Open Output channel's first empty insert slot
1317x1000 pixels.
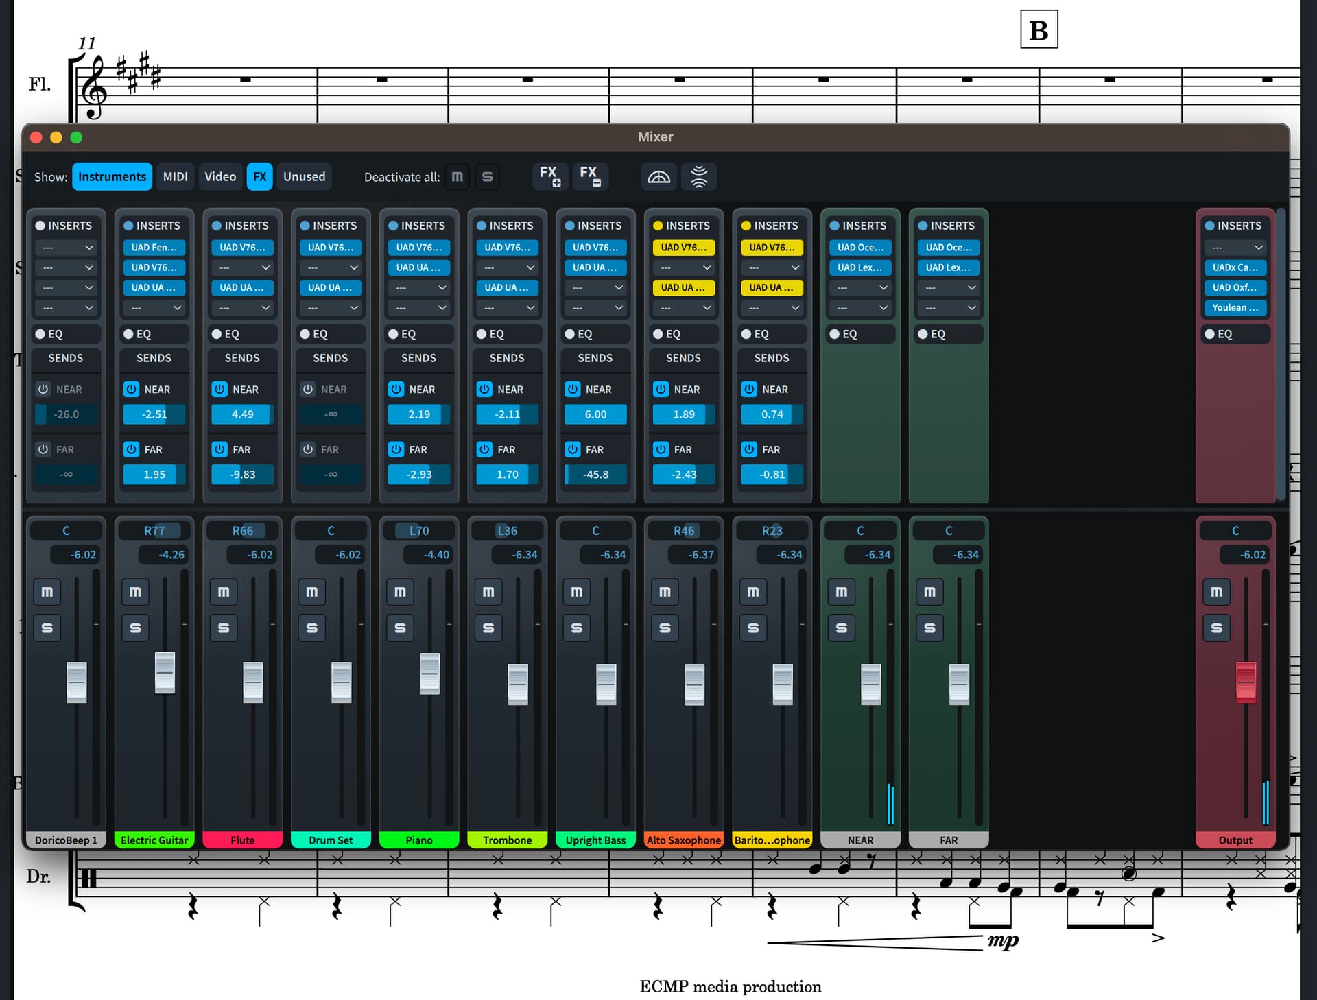click(x=1235, y=248)
